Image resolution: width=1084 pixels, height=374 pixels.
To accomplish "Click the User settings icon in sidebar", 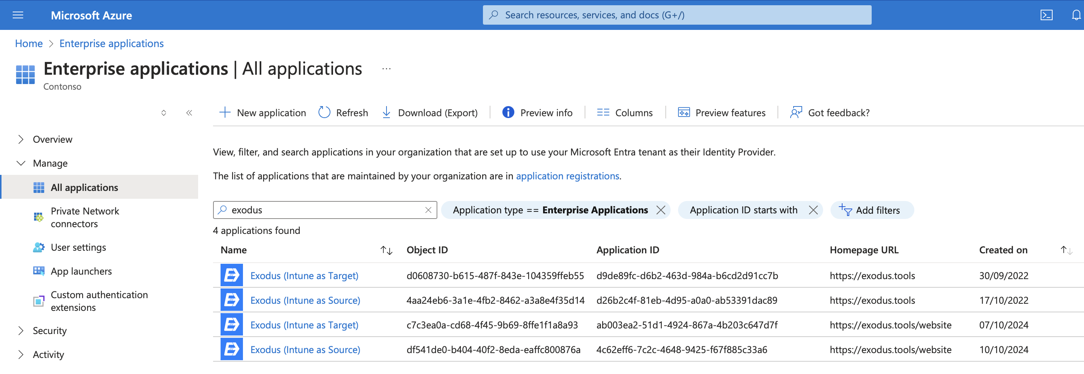I will pos(38,247).
